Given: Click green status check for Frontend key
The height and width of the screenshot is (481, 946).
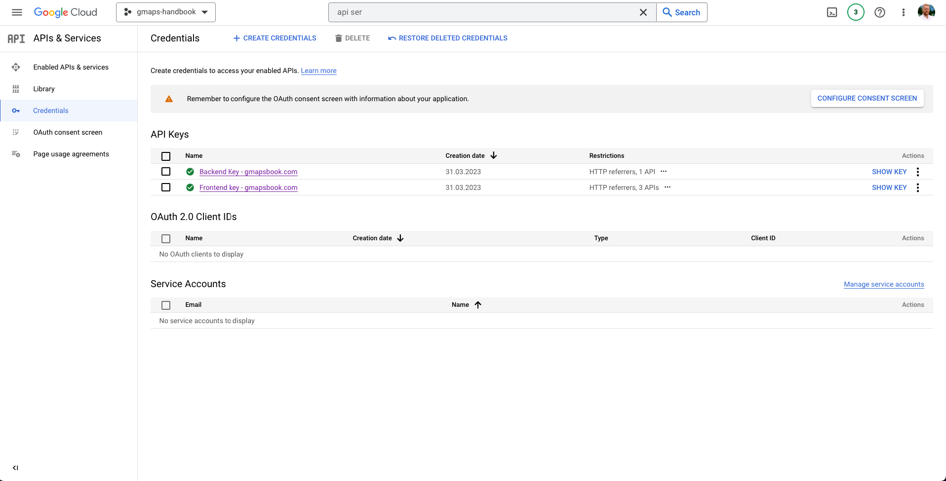Looking at the screenshot, I should click(190, 187).
